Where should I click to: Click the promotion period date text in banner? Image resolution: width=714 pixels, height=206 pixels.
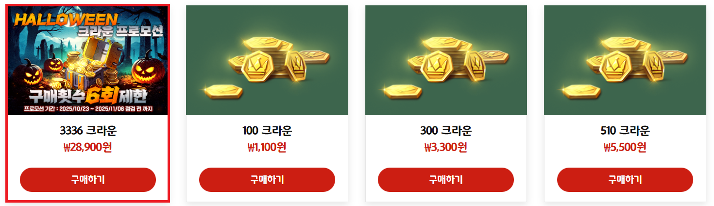coord(88,109)
